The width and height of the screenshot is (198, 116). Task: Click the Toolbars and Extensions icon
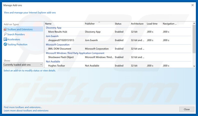[5, 29]
